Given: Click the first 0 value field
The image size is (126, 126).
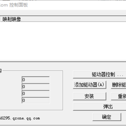Looking at the screenshot, I should tap(36, 80).
